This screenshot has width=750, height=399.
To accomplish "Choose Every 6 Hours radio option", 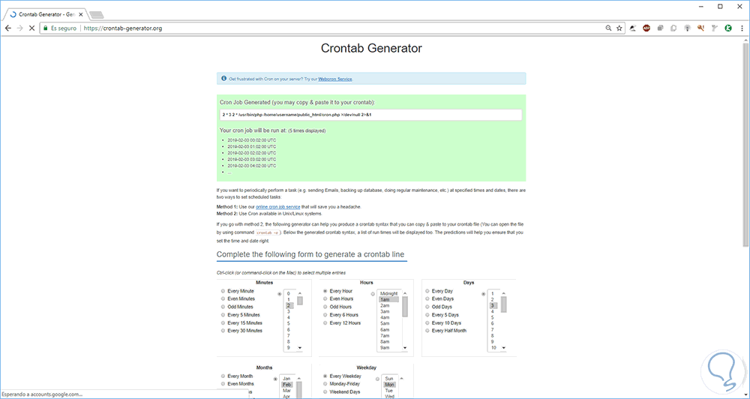I will [325, 315].
